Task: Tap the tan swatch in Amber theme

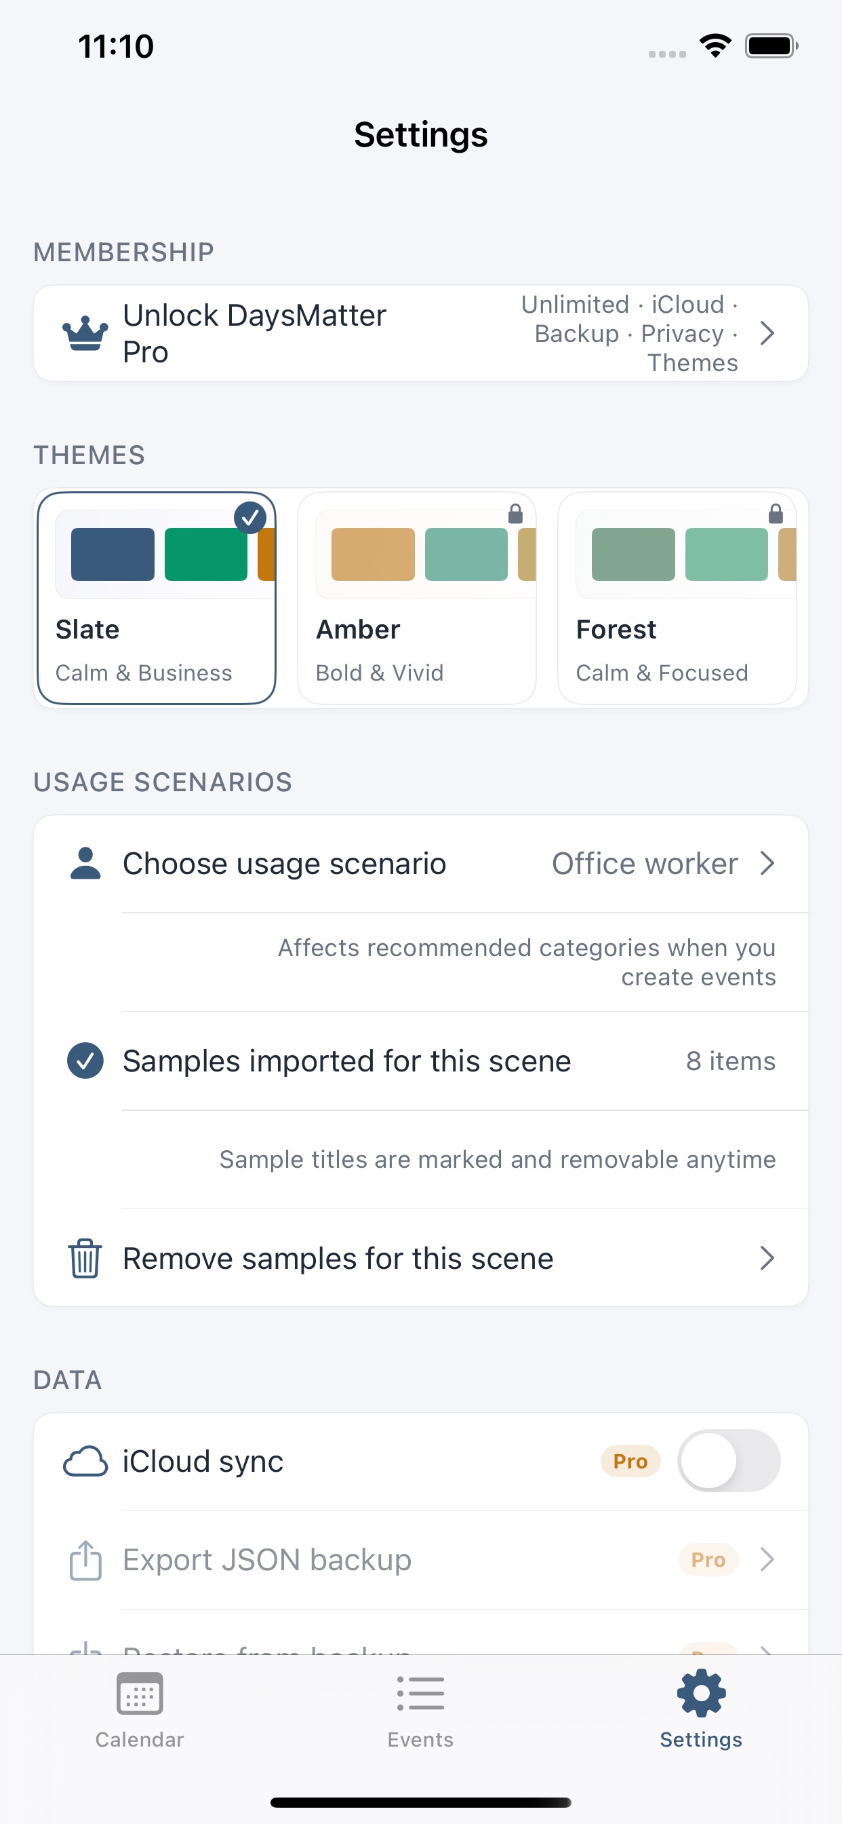Action: 373,554
